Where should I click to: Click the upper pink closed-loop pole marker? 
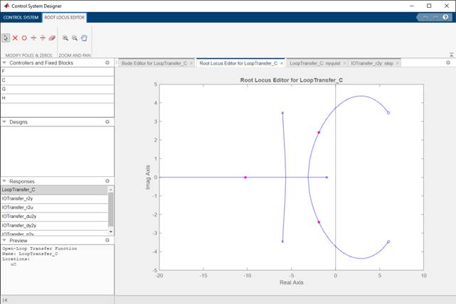click(x=319, y=132)
